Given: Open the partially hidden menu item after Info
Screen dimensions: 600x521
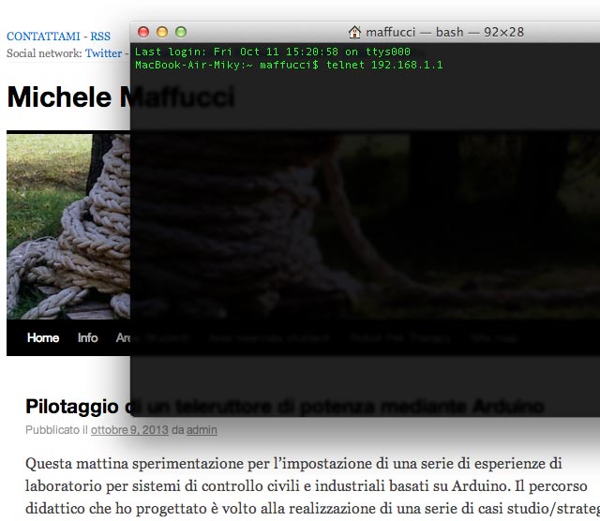Looking at the screenshot, I should [x=122, y=338].
